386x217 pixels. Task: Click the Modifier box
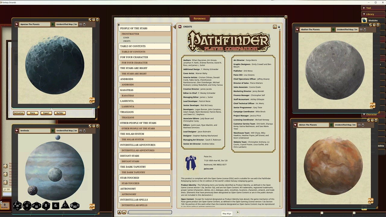pyautogui.click(x=5, y=206)
